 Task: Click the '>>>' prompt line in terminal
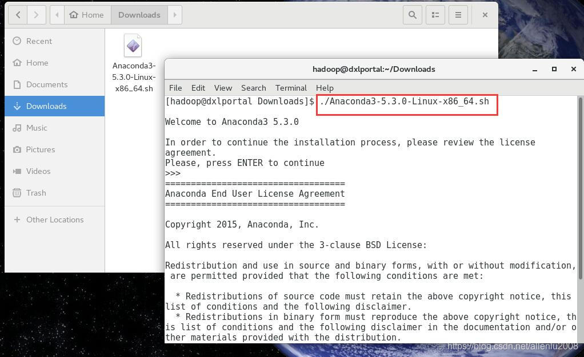click(173, 173)
